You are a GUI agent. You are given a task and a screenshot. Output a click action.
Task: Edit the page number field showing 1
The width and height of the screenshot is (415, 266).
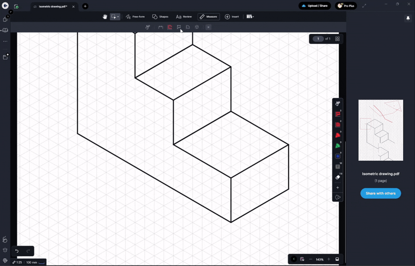[318, 39]
